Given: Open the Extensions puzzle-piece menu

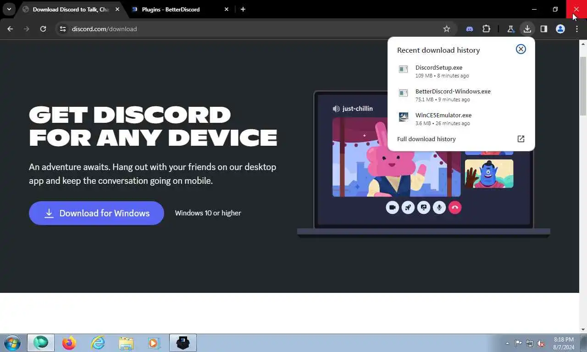Looking at the screenshot, I should point(486,29).
